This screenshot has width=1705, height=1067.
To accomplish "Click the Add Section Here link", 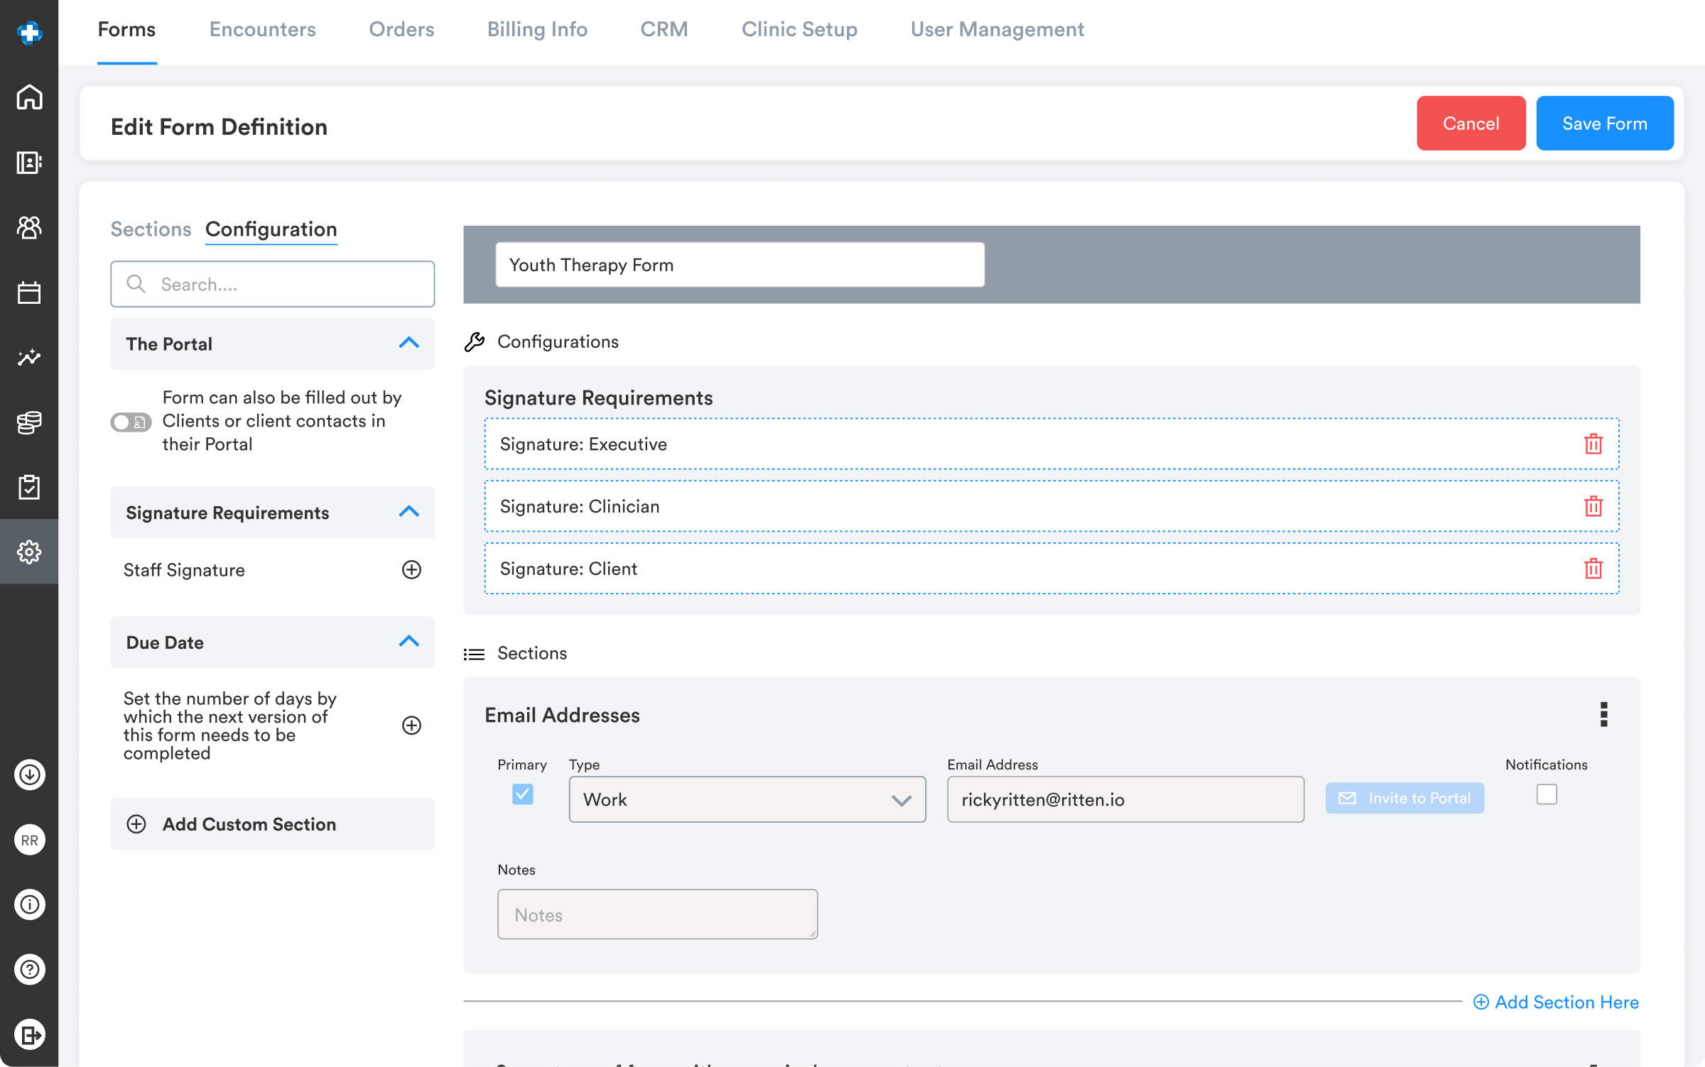I will point(1556,1002).
